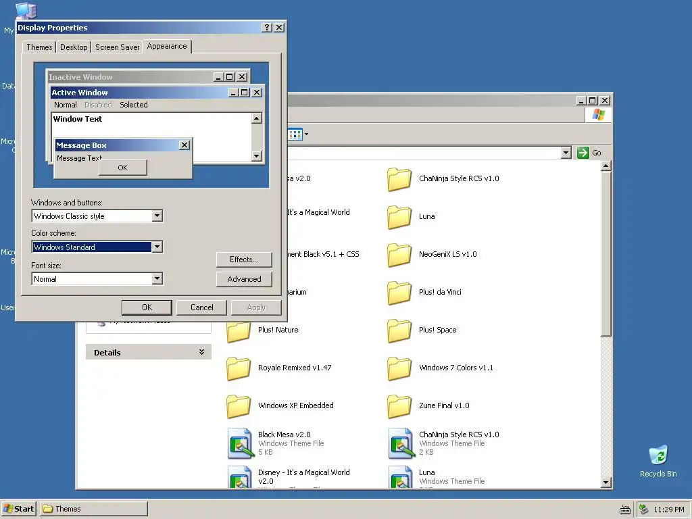Confirm with Display Properties OK button
The height and width of the screenshot is (519, 692).
(147, 307)
